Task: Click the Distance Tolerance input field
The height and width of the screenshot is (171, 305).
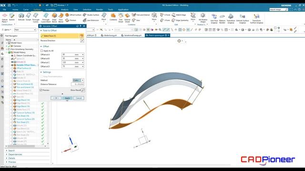Action: coord(77,85)
